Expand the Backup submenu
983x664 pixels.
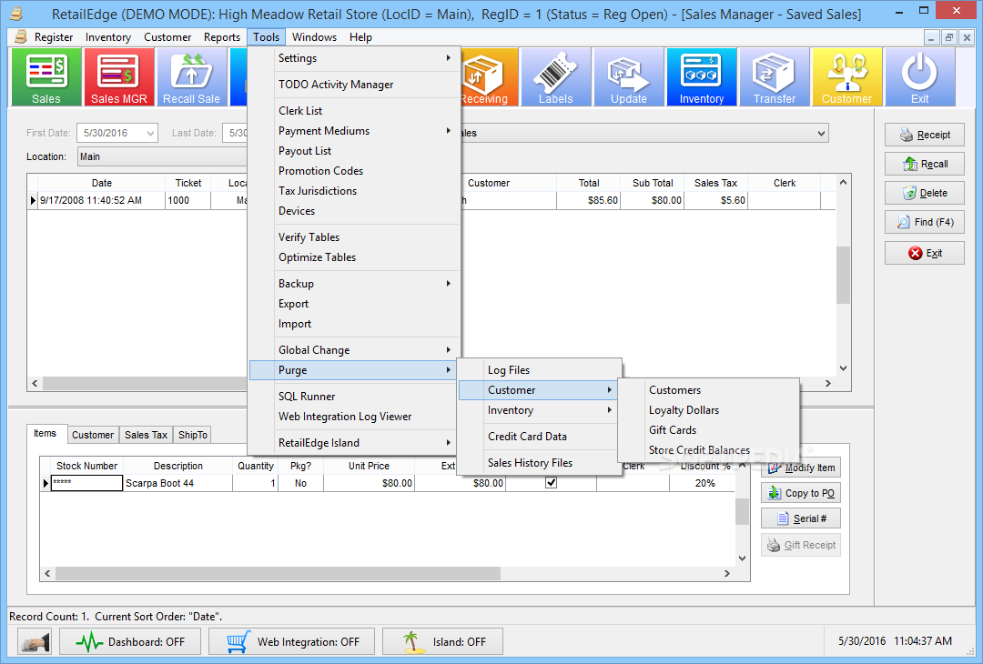pos(355,284)
